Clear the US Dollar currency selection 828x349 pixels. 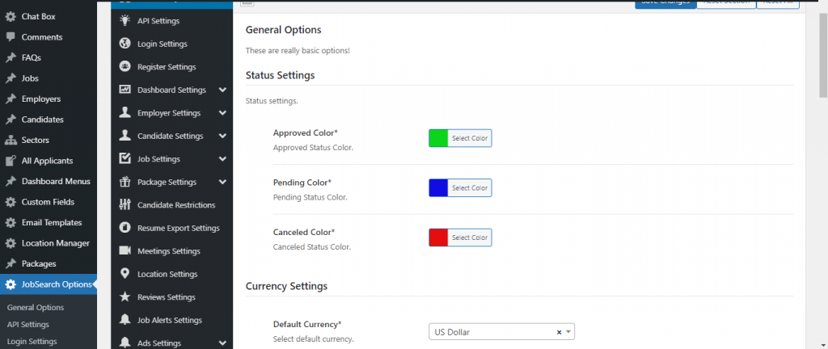coord(560,332)
